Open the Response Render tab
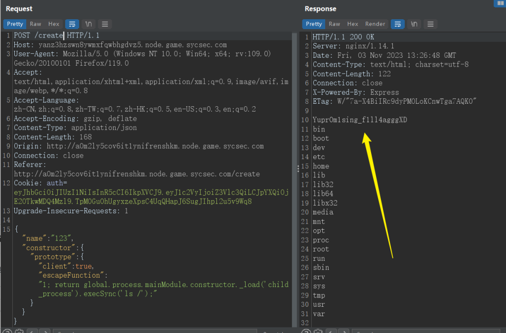The image size is (506, 333). coord(375,24)
